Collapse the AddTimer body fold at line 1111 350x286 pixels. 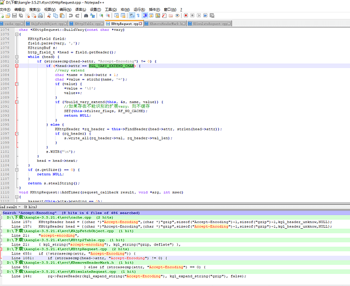[x=17, y=197]
